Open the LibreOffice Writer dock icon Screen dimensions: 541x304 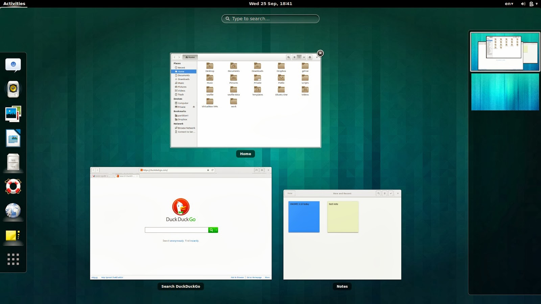pyautogui.click(x=13, y=138)
